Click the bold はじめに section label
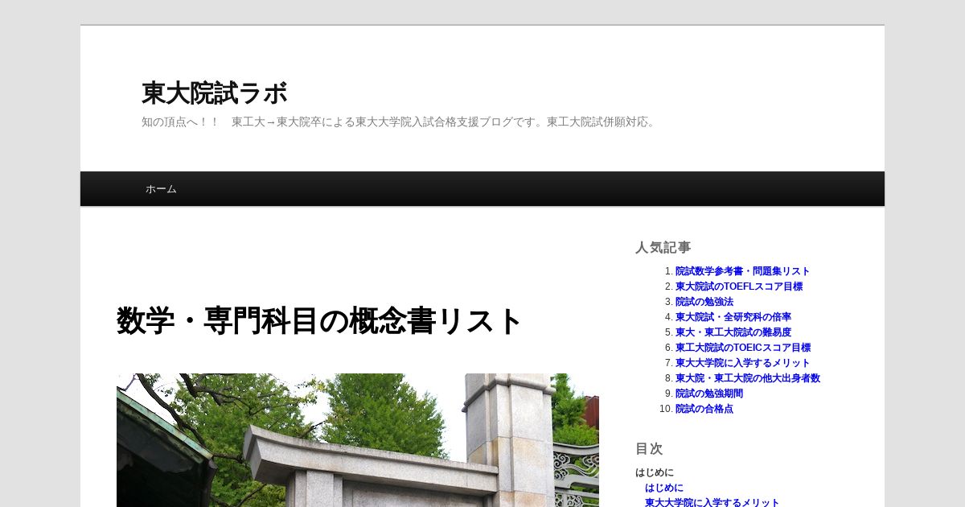The height and width of the screenshot is (507, 965). pyautogui.click(x=654, y=472)
